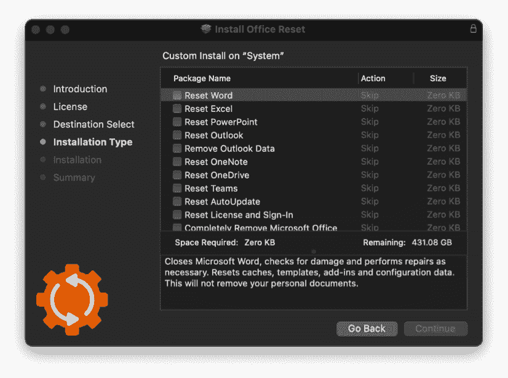Select Introduction in the steps sidebar

coord(80,89)
